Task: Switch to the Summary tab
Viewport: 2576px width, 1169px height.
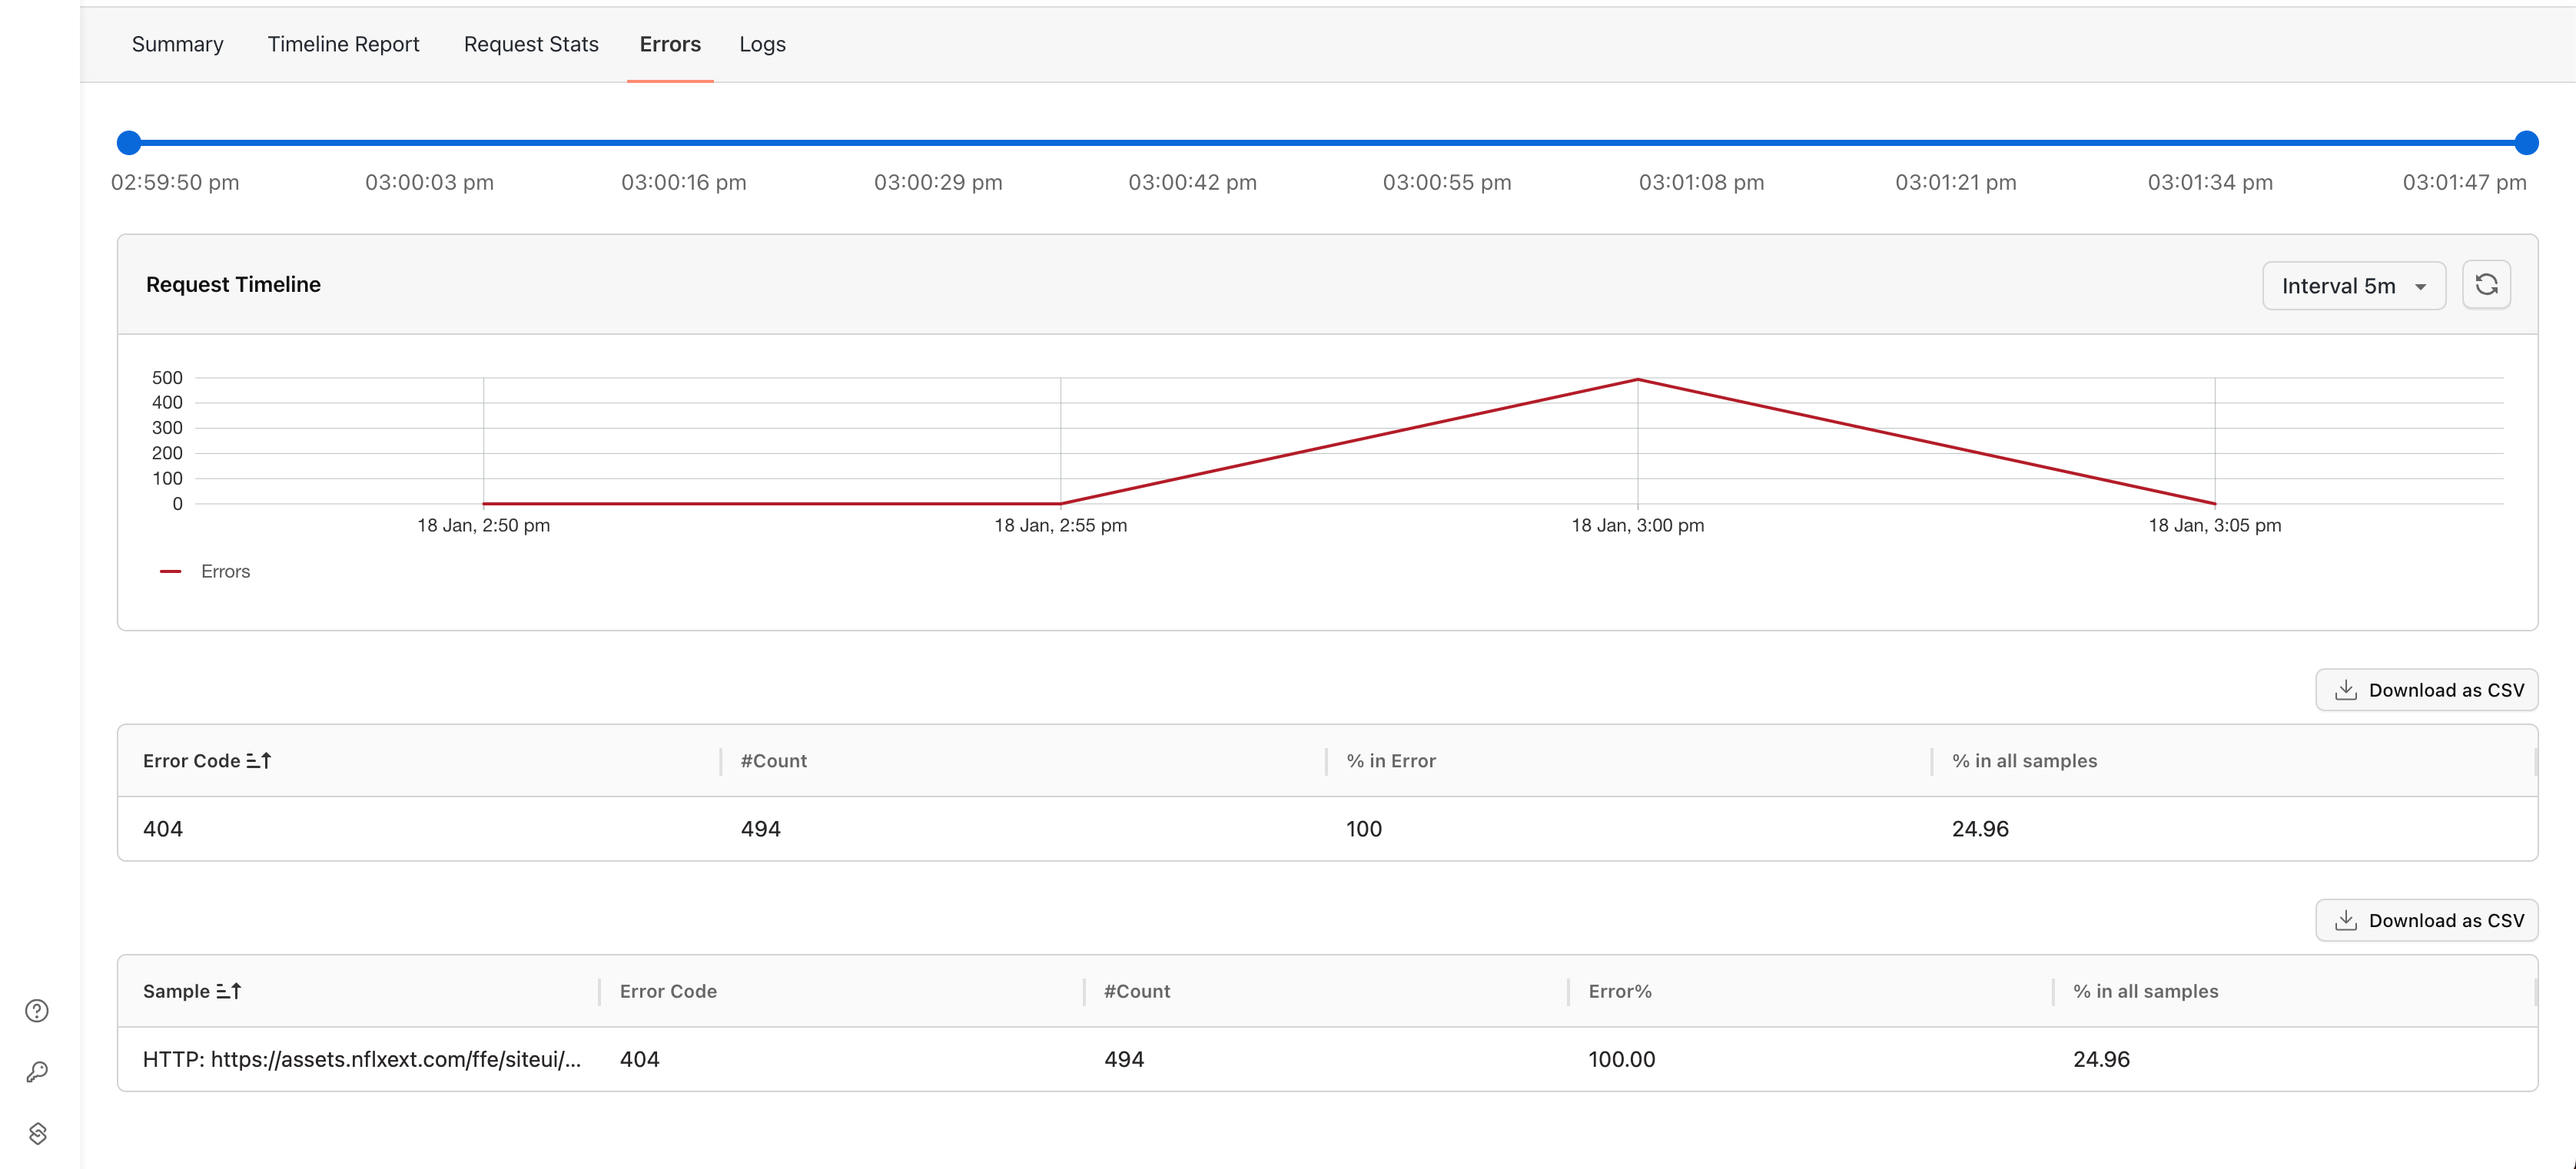Action: (x=177, y=44)
